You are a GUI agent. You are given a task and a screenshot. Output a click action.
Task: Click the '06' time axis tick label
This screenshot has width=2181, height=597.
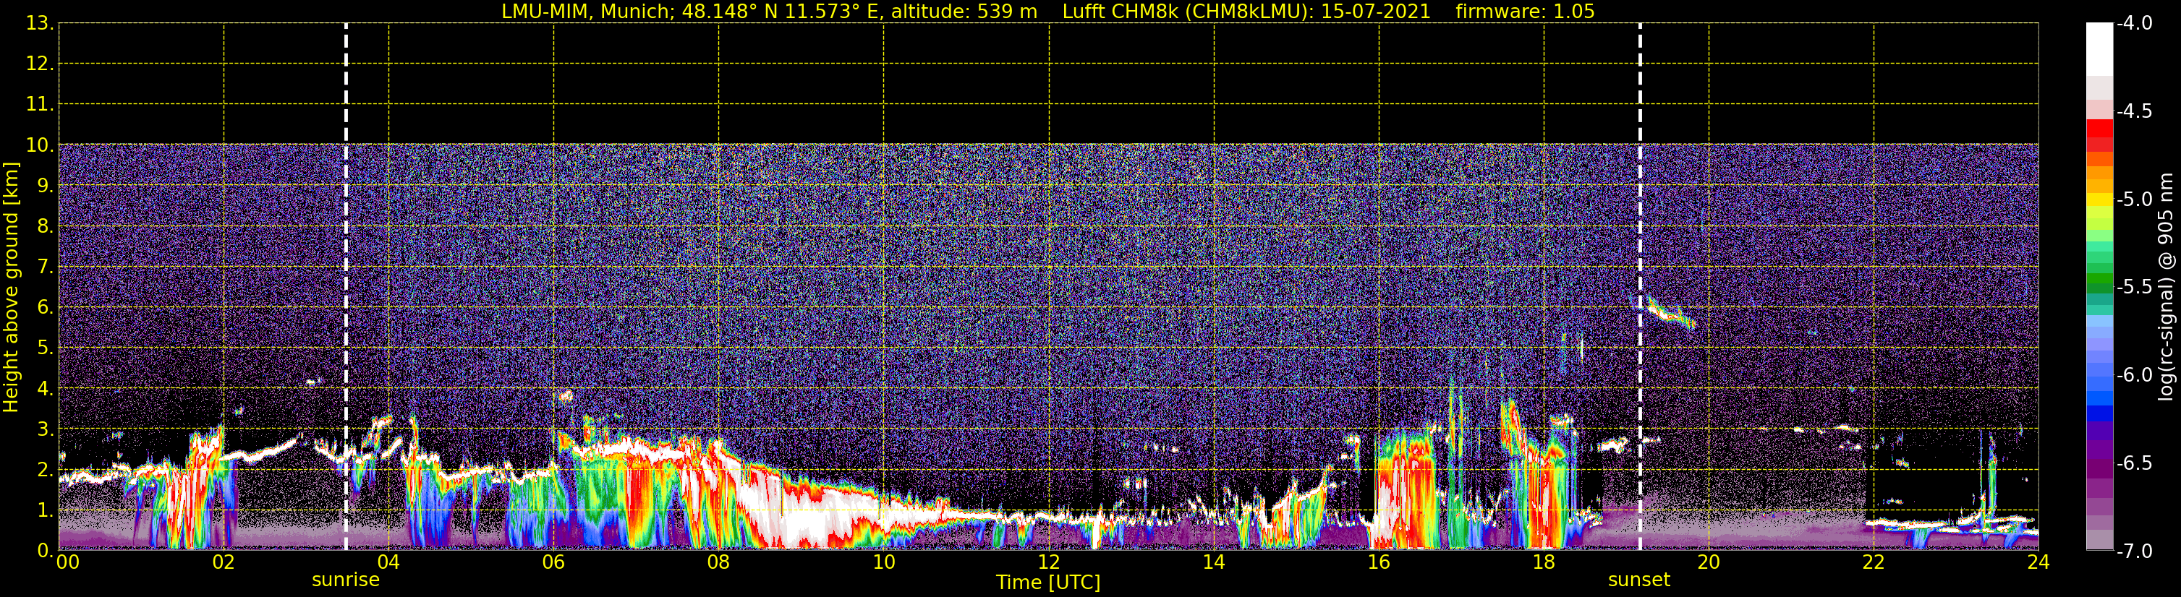click(553, 562)
